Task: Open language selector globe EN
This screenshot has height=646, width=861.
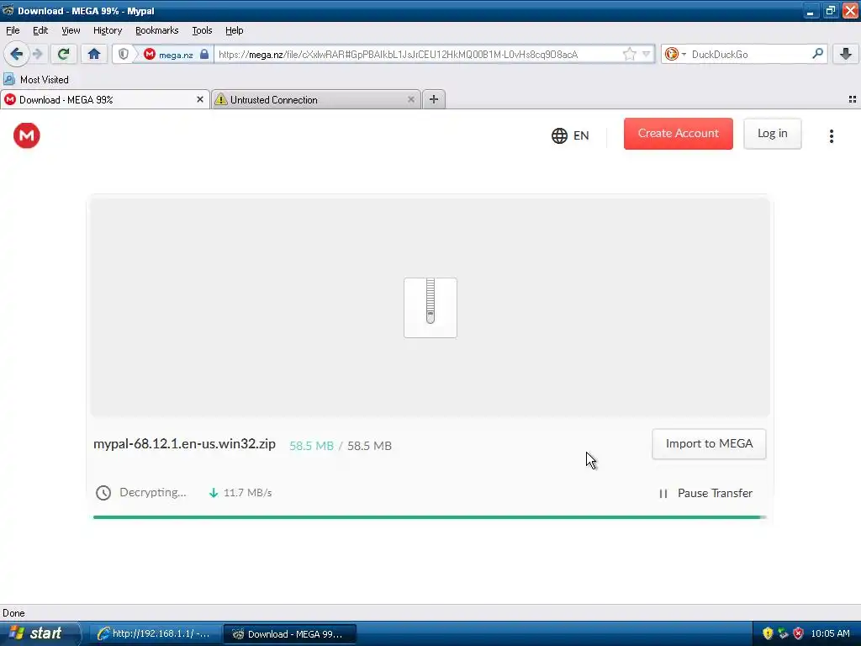Action: 570,135
